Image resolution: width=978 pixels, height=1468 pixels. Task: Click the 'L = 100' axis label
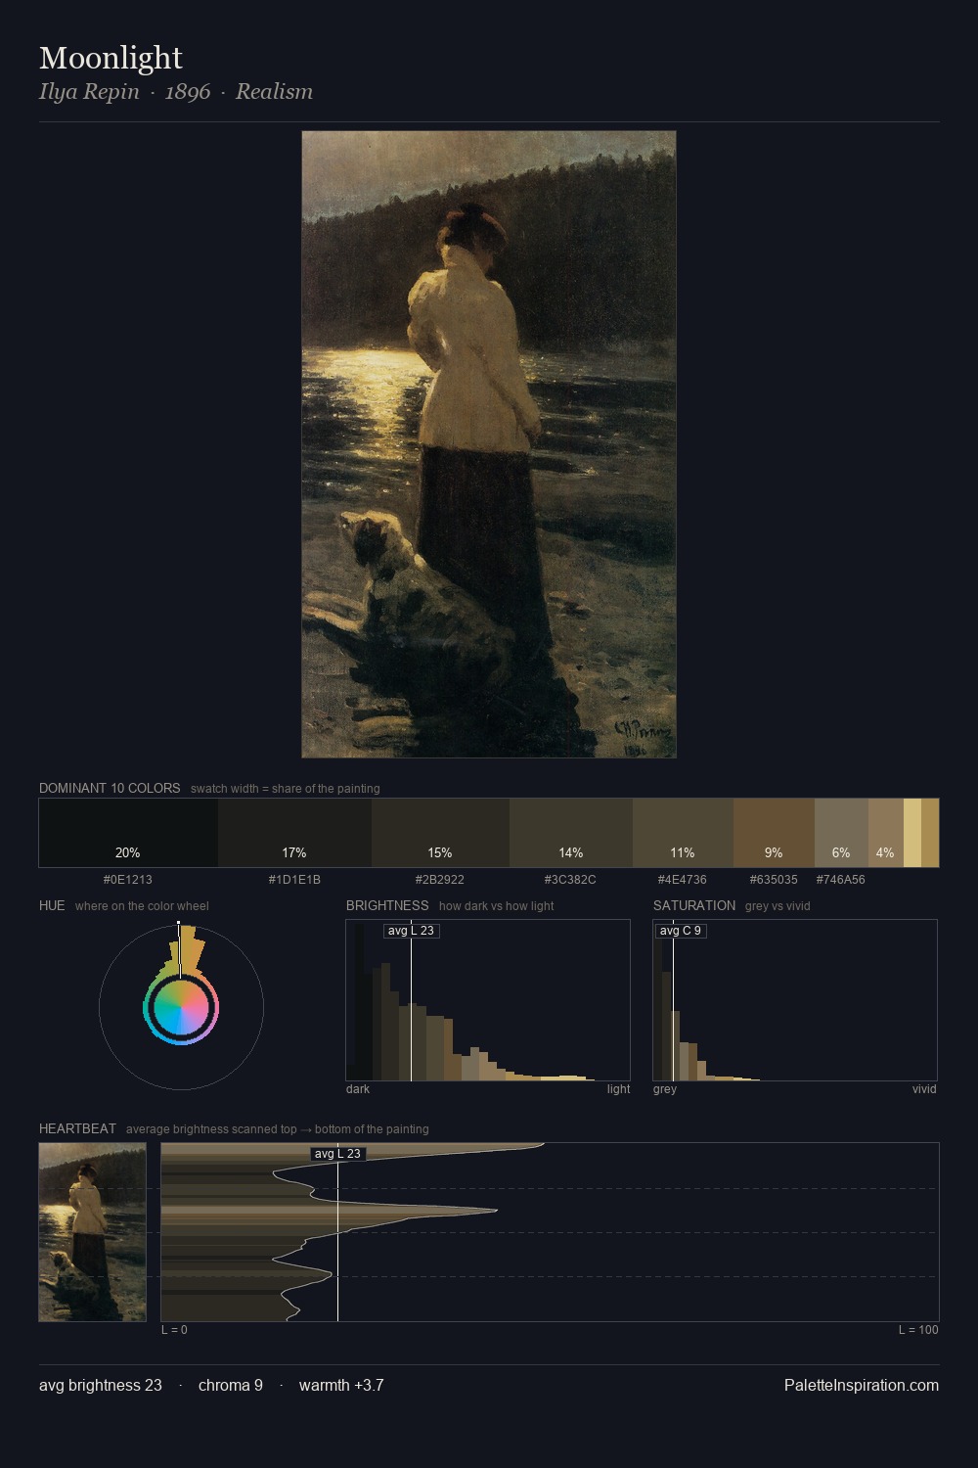(x=918, y=1330)
